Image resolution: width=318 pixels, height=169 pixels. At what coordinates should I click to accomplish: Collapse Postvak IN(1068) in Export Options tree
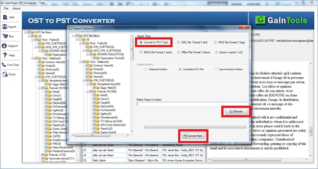[87, 92]
